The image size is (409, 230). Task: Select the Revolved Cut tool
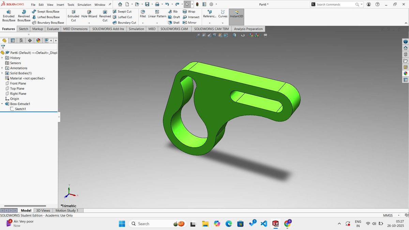[x=105, y=16]
